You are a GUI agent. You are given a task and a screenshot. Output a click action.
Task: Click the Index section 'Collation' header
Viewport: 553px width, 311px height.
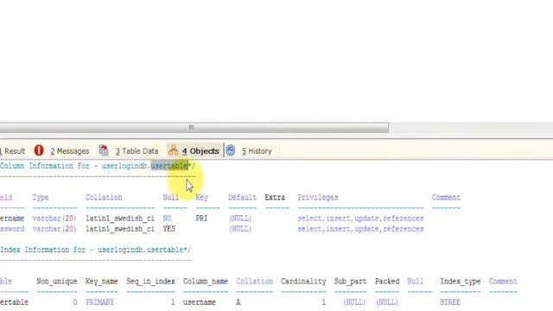coord(254,282)
